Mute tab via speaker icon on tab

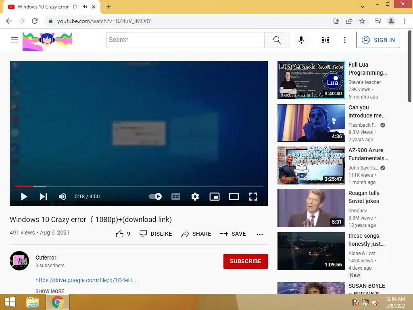tap(85, 7)
